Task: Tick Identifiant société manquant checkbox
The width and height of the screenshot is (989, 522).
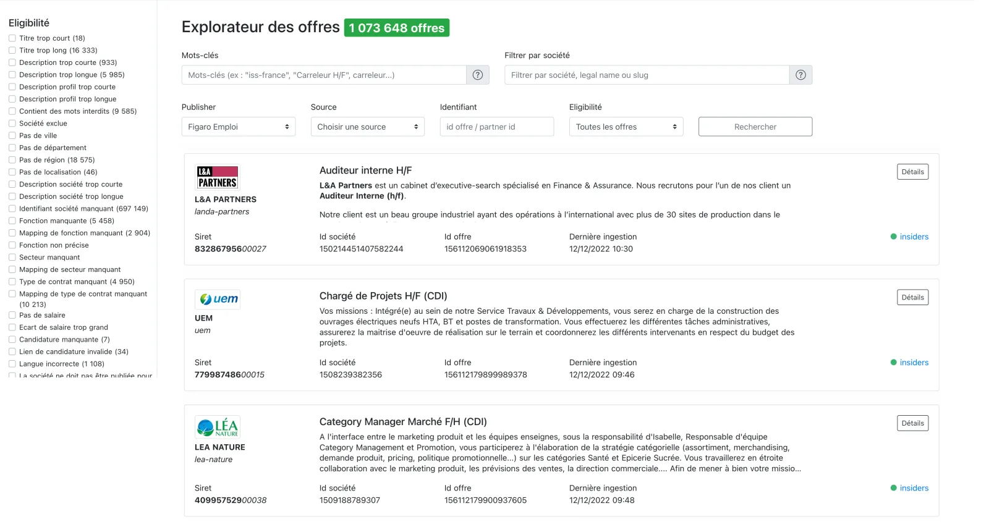Action: pos(12,209)
